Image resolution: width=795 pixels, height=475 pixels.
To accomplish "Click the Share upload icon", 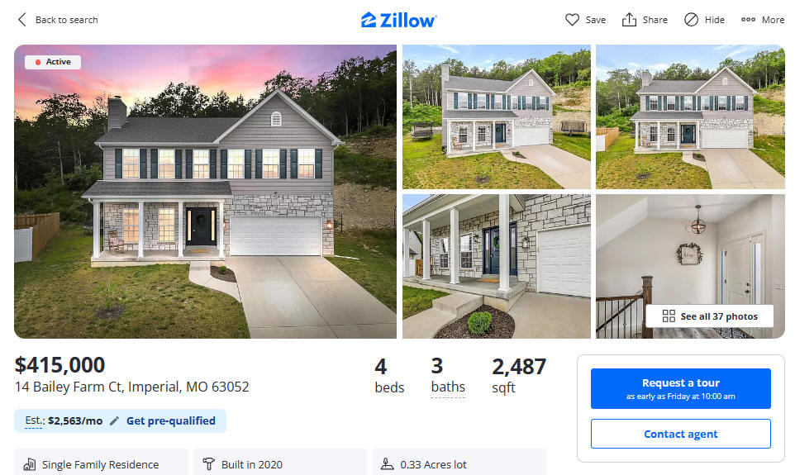I will [629, 20].
